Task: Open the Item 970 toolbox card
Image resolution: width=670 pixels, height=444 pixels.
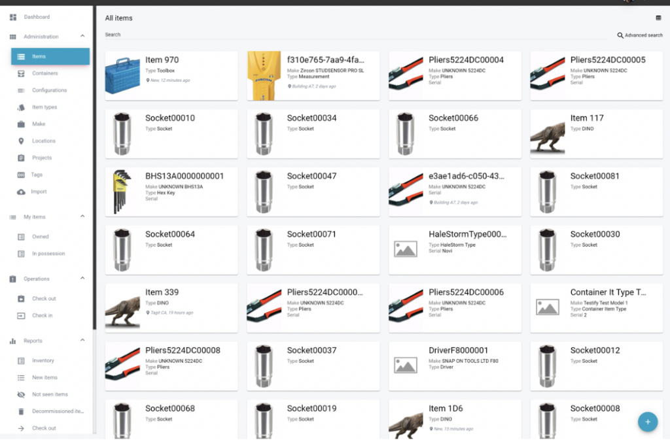Action: click(171, 76)
